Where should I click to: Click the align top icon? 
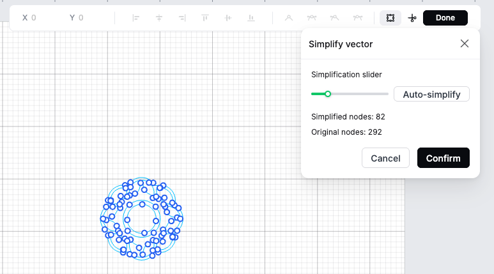pos(205,18)
